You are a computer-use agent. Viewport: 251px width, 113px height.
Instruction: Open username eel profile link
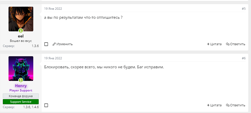click(21, 36)
